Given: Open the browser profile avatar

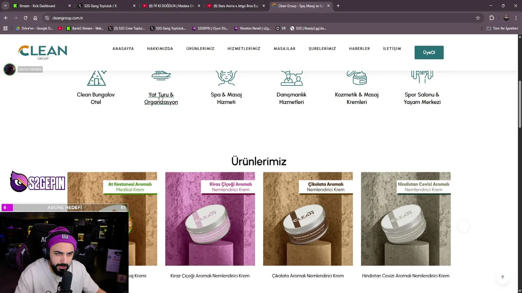Looking at the screenshot, I should point(506,18).
